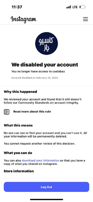Follow the download your information link

coord(41,161)
